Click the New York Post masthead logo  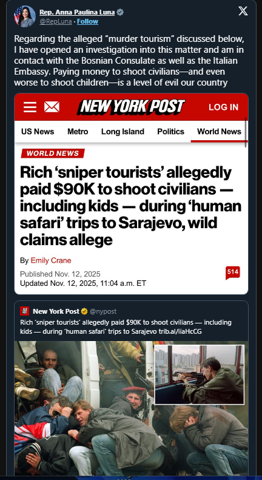click(x=133, y=107)
